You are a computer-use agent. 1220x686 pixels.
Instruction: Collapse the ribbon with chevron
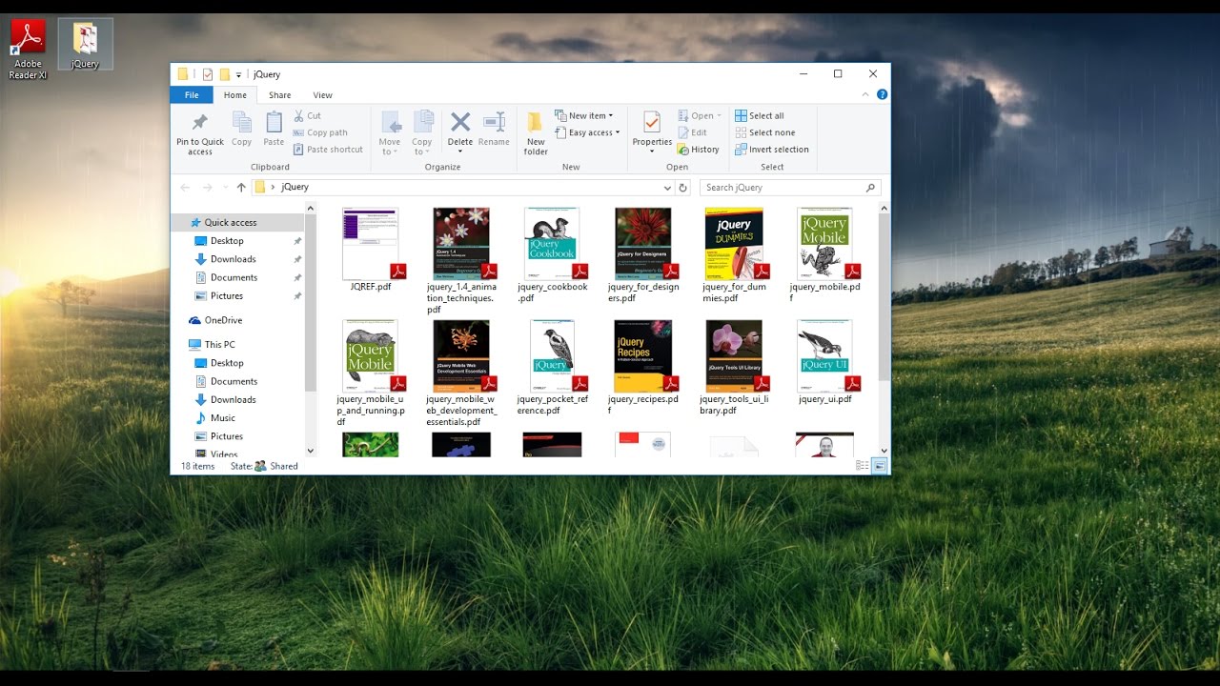[864, 94]
